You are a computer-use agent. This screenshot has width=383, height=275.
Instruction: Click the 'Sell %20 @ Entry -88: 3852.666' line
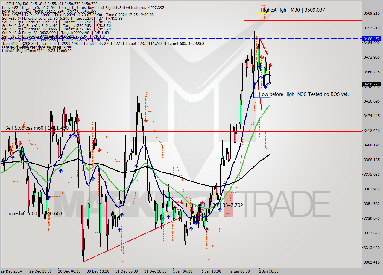tap(55, 40)
